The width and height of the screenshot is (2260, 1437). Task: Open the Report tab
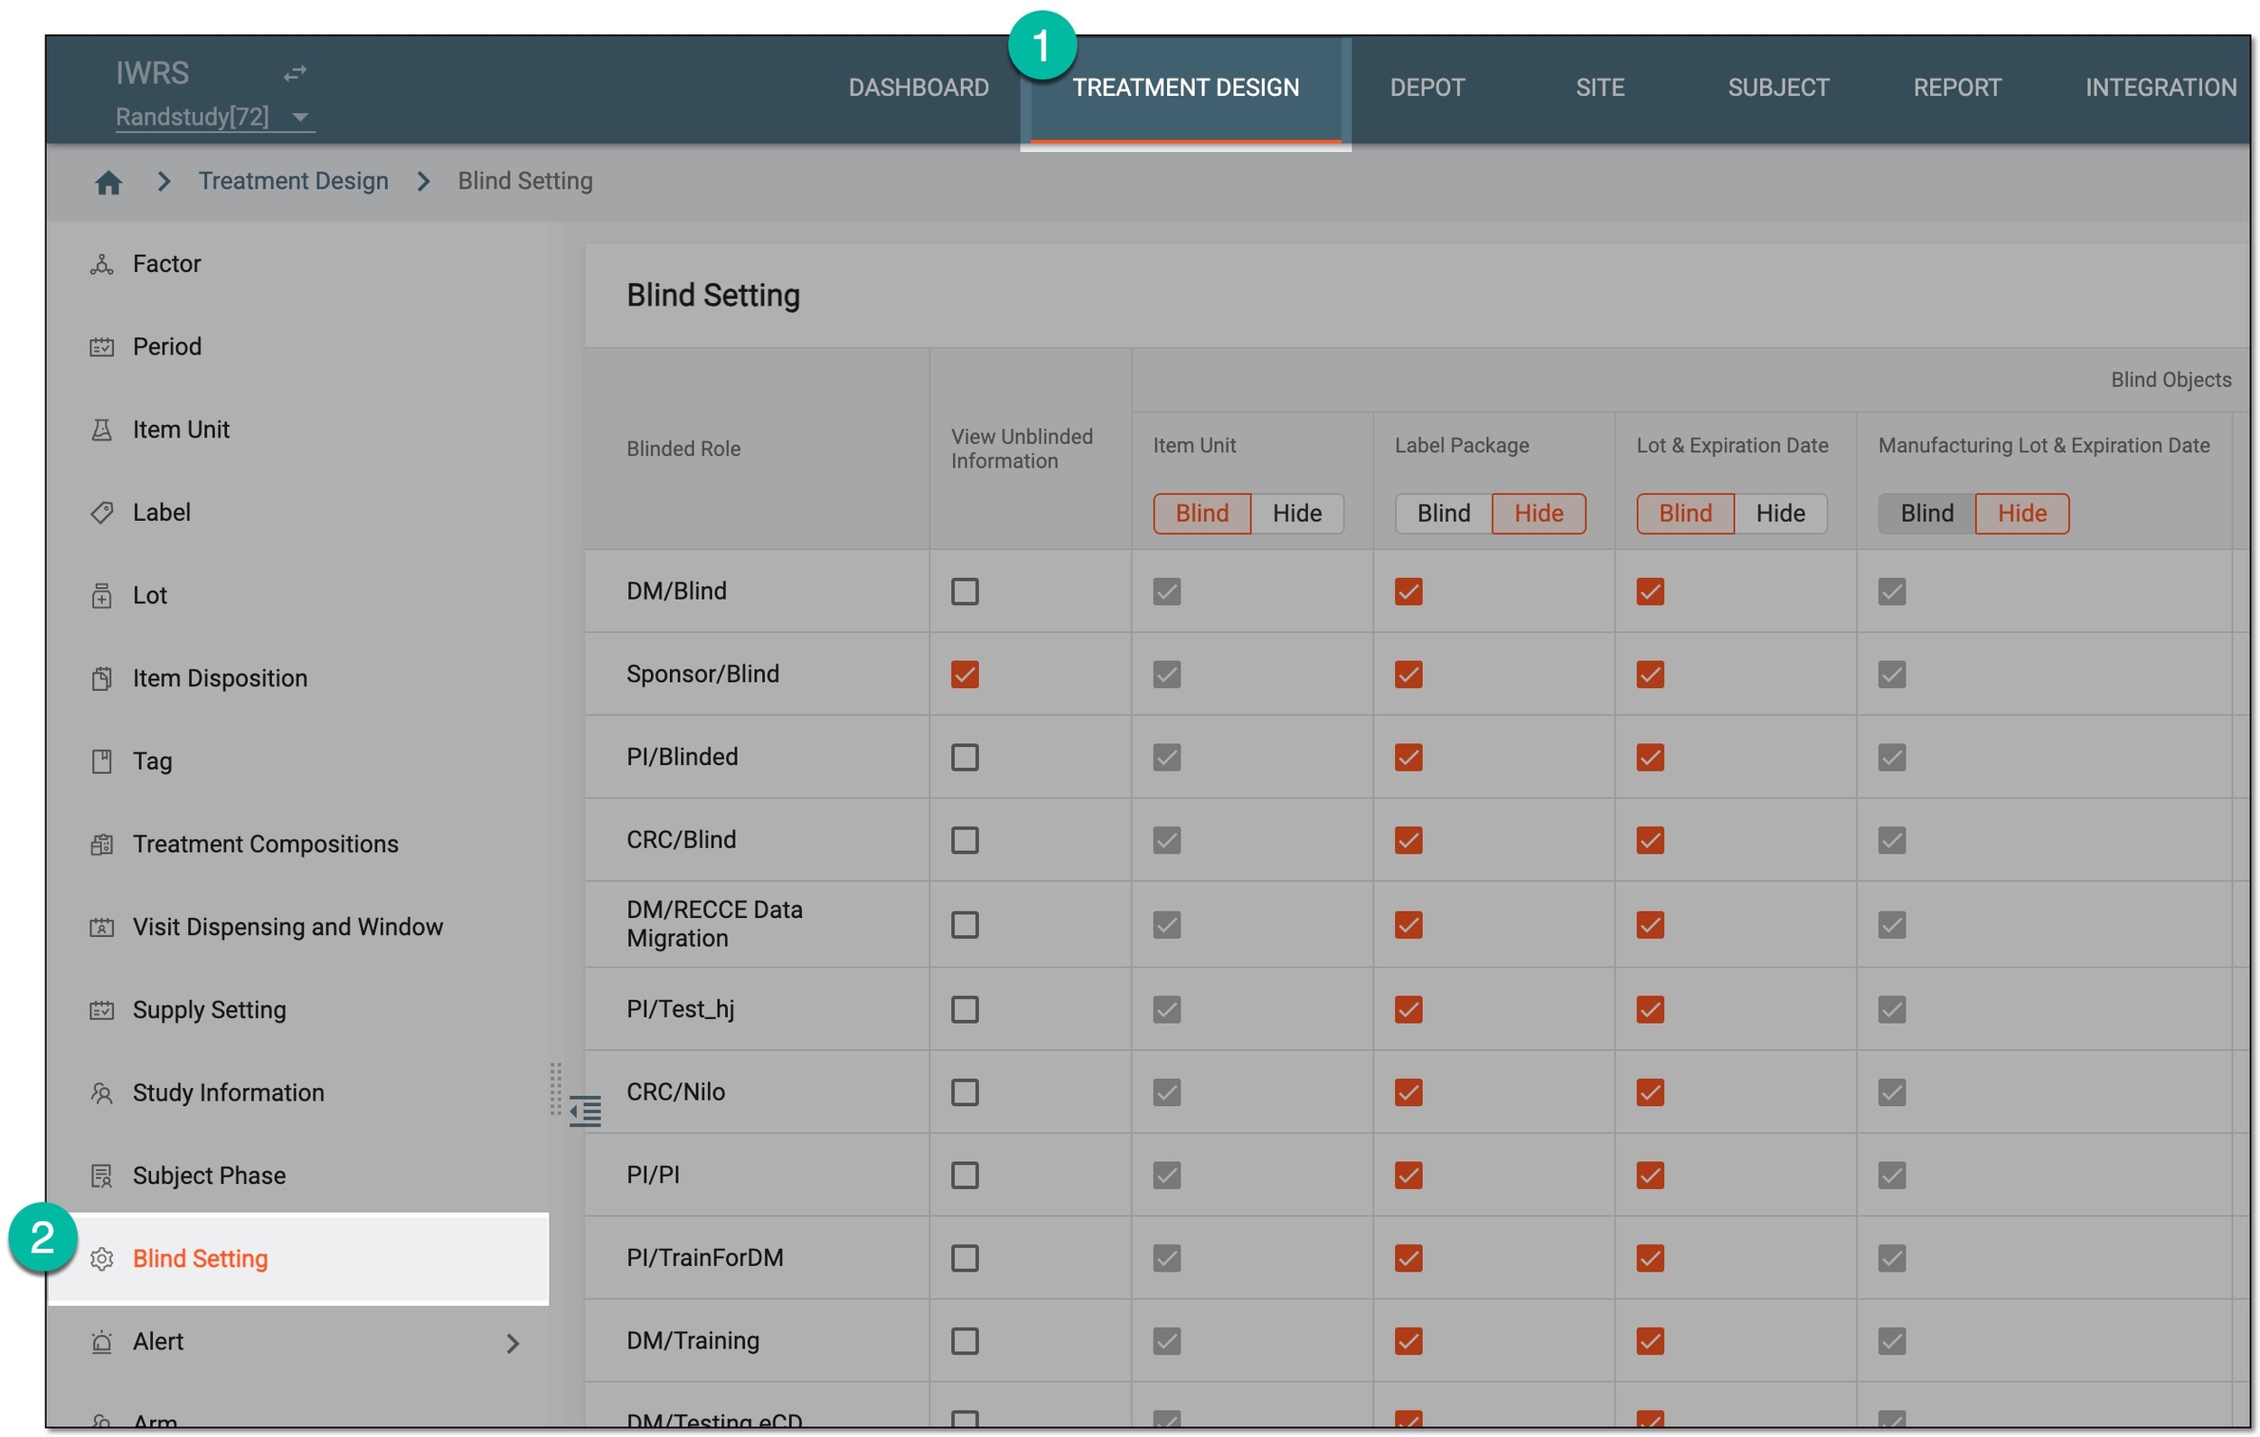(1957, 88)
